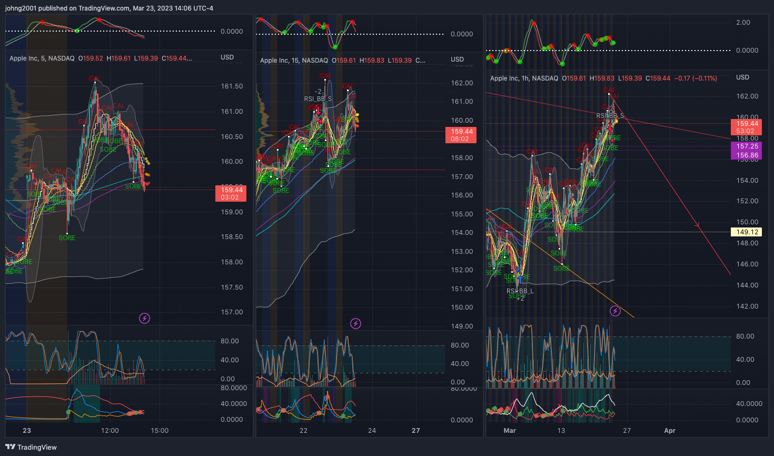Click the lightning bolt icon in 15-minute chart
Viewport: 774px width, 456px height.
pyautogui.click(x=356, y=323)
